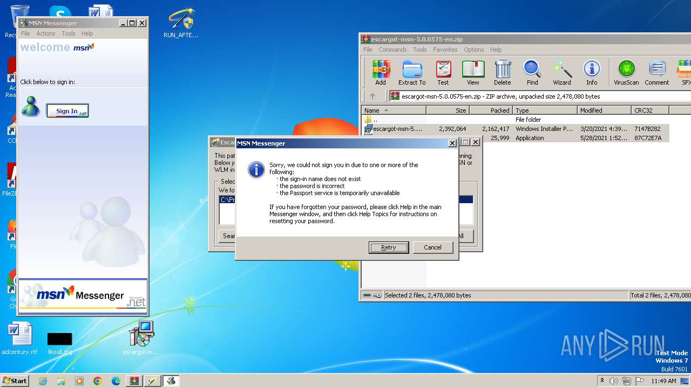Click Delete icon in WinRAR toolbar
Viewport: 691px width, 388px height.
point(502,73)
